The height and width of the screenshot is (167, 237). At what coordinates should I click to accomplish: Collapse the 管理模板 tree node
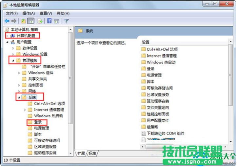(x=13, y=61)
